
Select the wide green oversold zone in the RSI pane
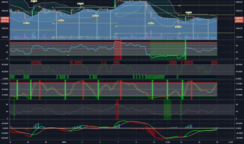(x=168, y=50)
